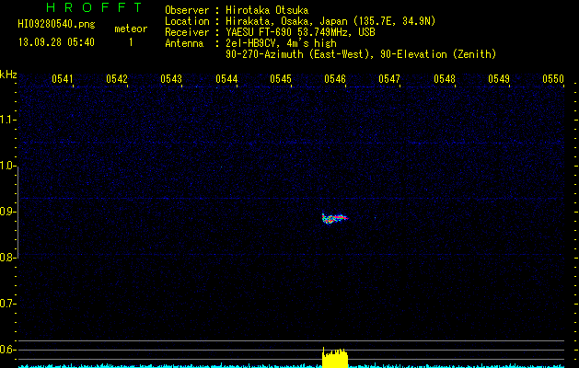
Task: Click time marker 0546
Action: point(335,79)
